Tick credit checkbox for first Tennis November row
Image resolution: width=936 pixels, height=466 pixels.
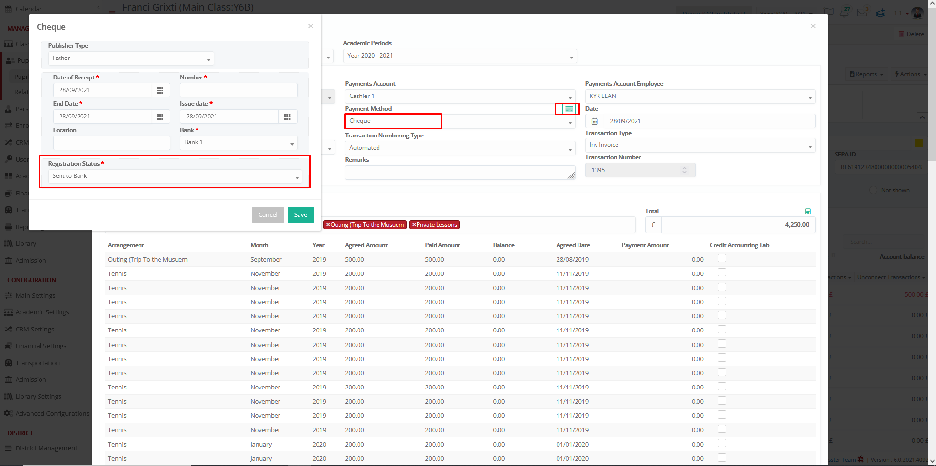(722, 272)
